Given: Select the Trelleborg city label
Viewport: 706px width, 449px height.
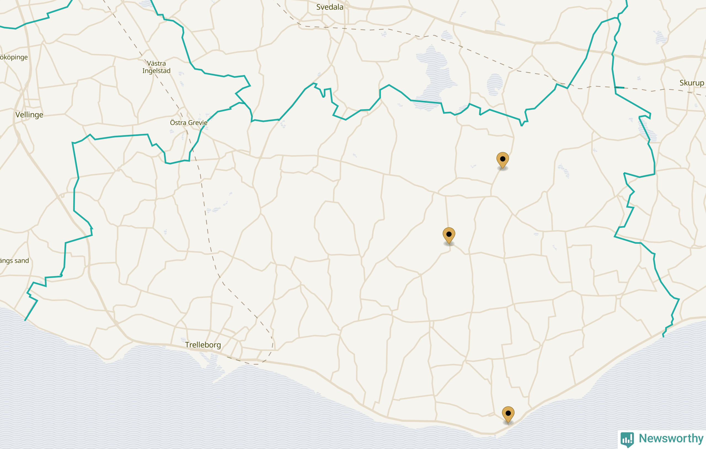Looking at the screenshot, I should click(x=203, y=345).
